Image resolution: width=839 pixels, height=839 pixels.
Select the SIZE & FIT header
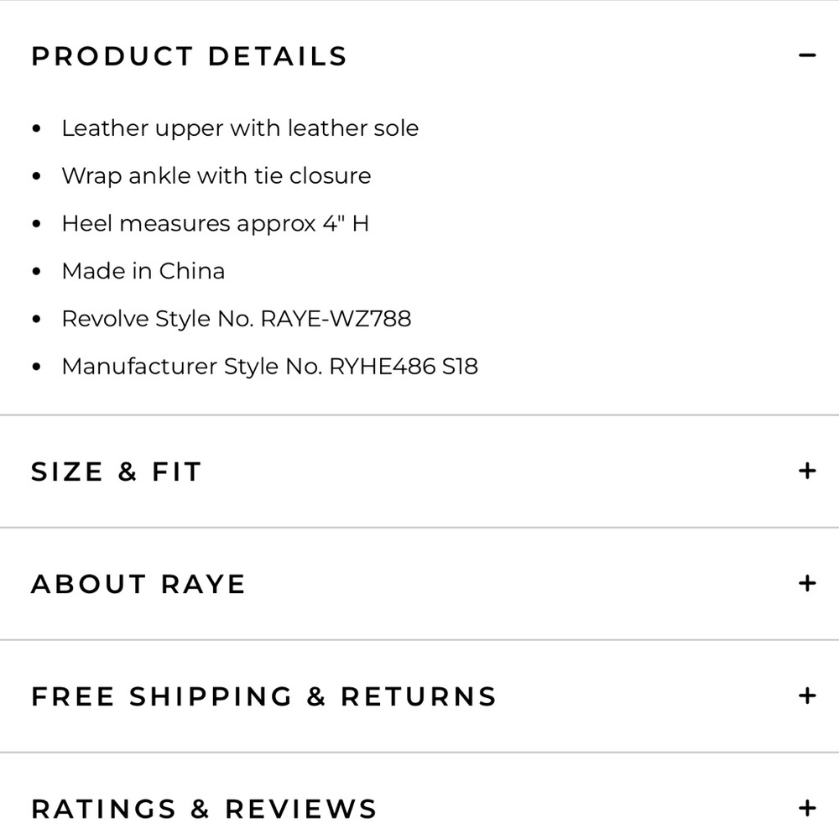click(116, 472)
